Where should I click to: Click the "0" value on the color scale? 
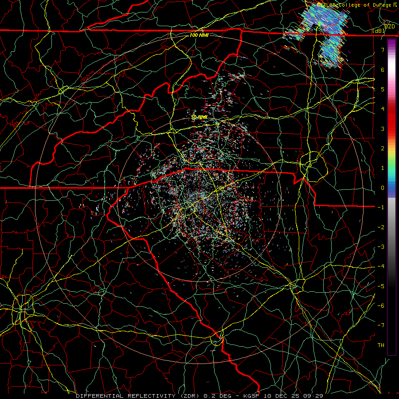click(x=383, y=188)
